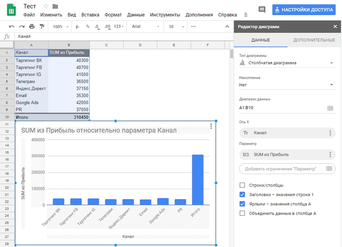Click the undo arrow icon
342x247 pixels.
tap(11, 27)
